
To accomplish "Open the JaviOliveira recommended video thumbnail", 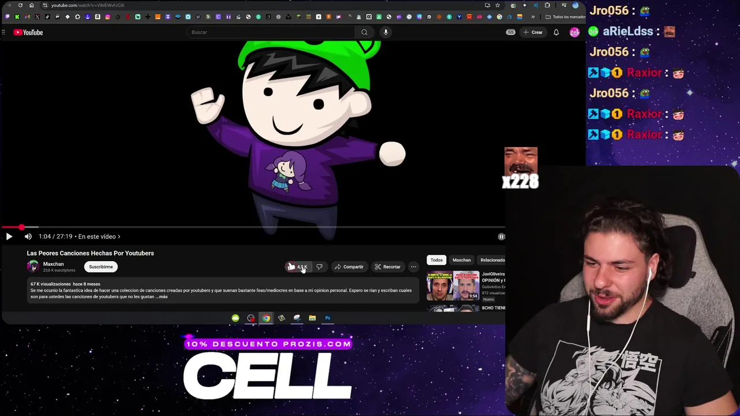I will coord(453,286).
